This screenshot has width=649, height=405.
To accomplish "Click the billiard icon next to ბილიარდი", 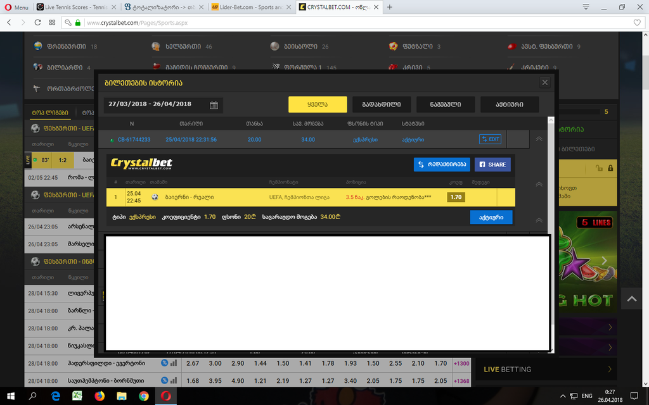I will tap(38, 67).
